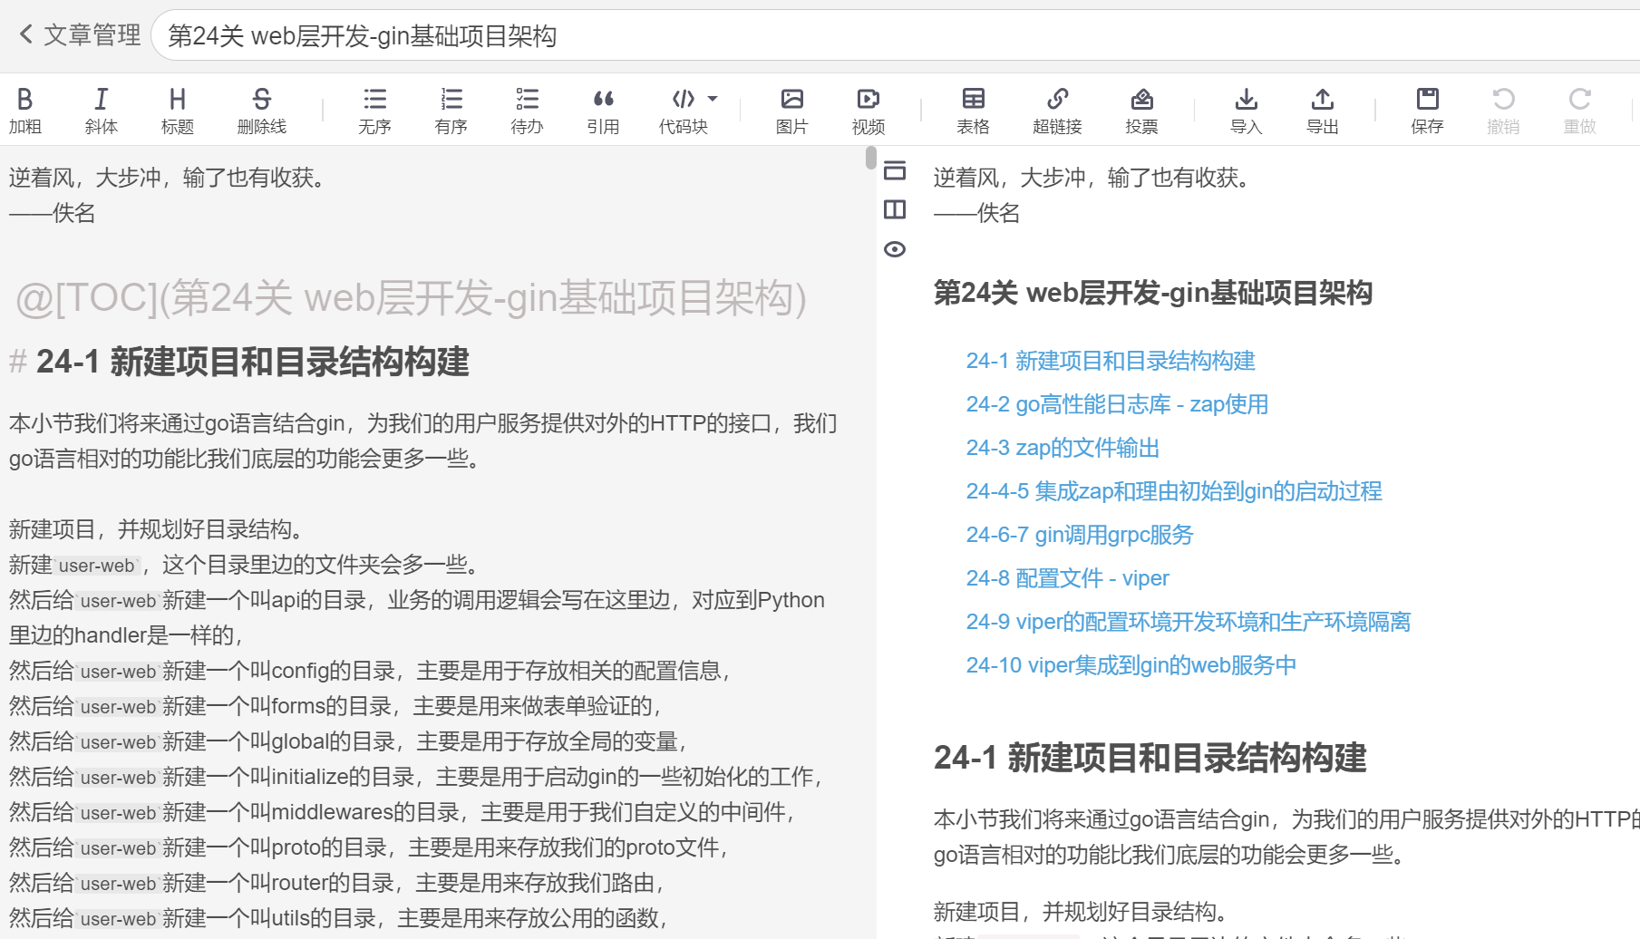Image resolution: width=1640 pixels, height=939 pixels.
Task: Export the article using the 导出 icon
Action: 1322,109
